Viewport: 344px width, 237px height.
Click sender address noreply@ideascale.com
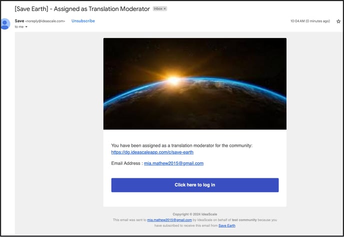click(45, 21)
